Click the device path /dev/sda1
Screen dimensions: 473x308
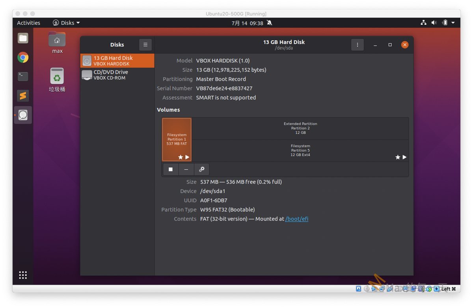point(213,191)
